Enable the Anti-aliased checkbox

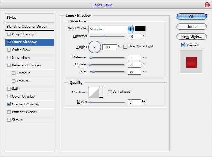[110, 92]
